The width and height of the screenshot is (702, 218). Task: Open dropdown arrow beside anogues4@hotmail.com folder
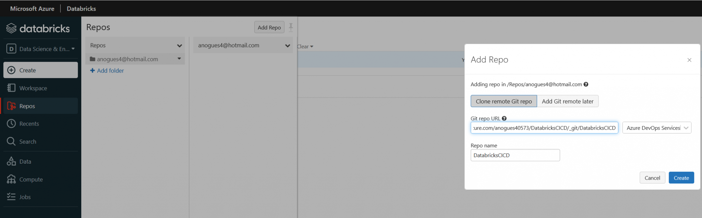coord(179,59)
